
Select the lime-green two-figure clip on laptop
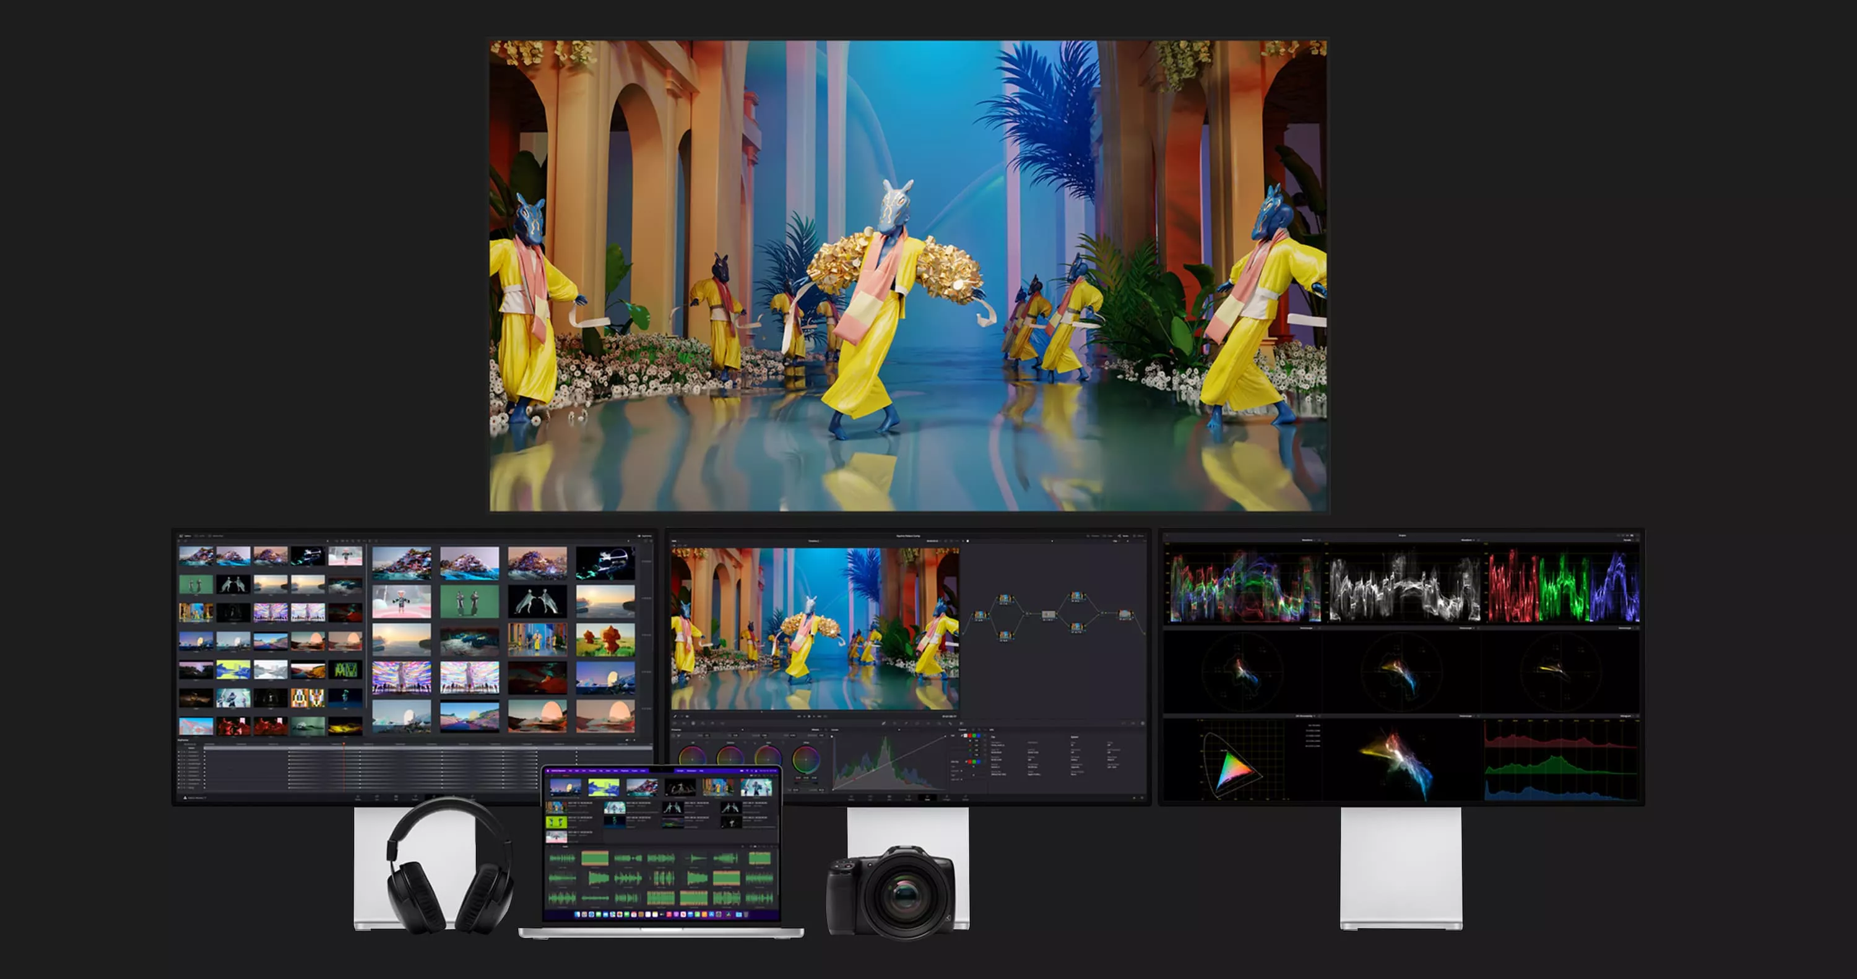(x=556, y=822)
